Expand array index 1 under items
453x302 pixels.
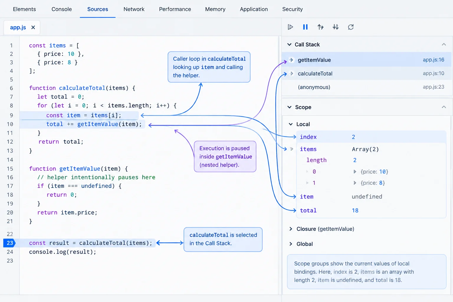(x=307, y=183)
